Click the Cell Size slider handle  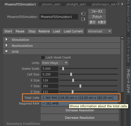(71, 74)
